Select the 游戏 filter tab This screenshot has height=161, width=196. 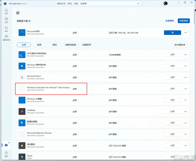click(x=55, y=45)
